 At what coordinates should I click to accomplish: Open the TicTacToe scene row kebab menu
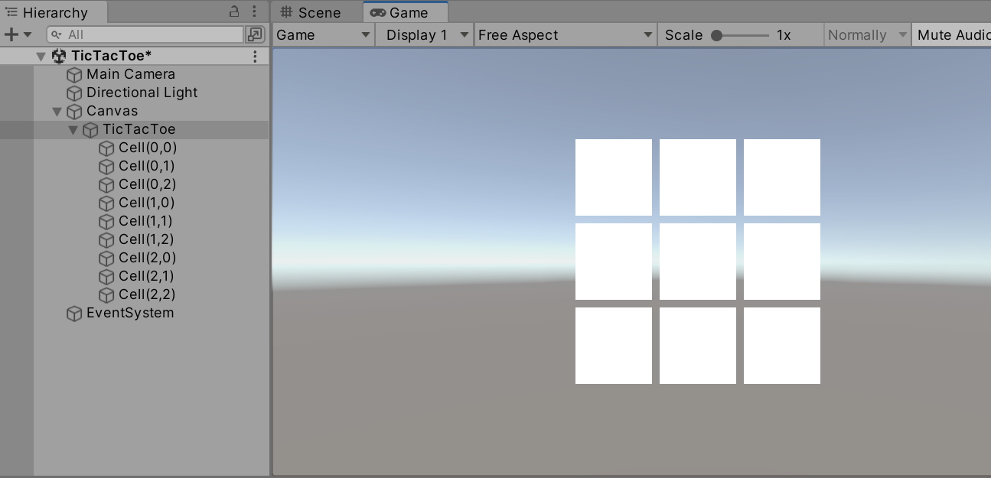tap(255, 56)
